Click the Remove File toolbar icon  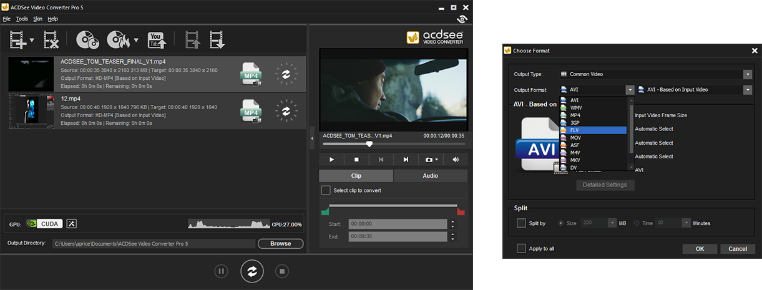pos(51,41)
